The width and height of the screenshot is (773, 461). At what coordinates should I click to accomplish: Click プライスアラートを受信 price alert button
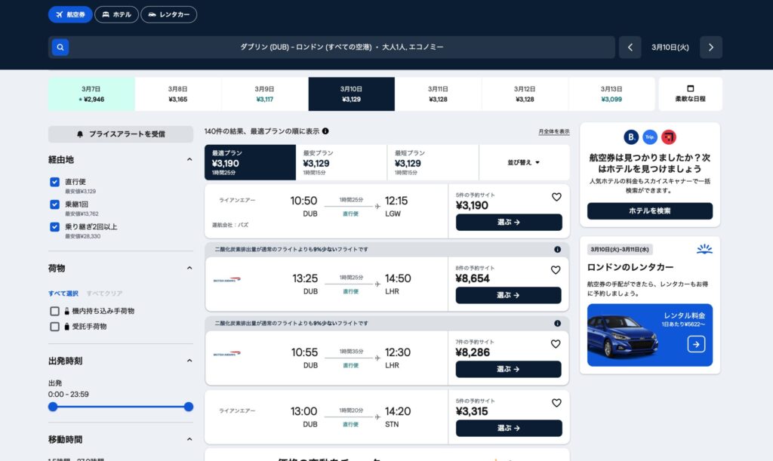pyautogui.click(x=121, y=134)
